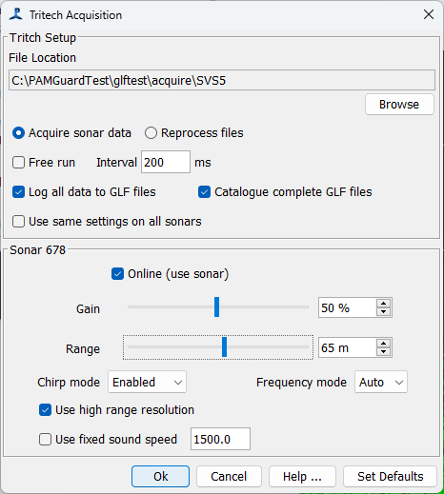Decrease Gain with the down spinner arrow
This screenshot has height=494, width=444.
point(383,312)
